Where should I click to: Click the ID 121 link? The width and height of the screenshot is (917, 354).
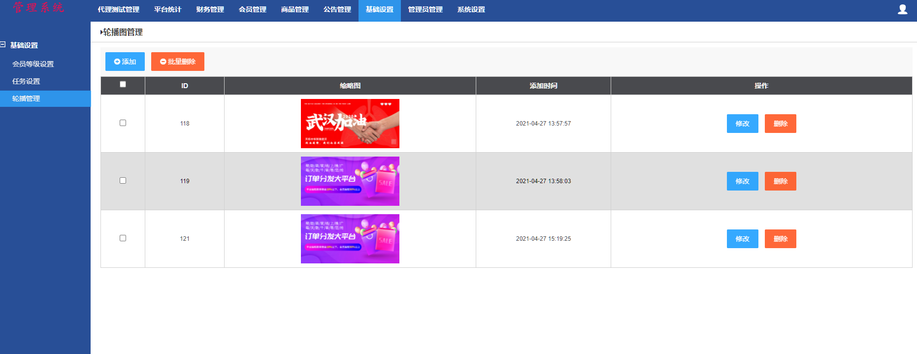(185, 239)
